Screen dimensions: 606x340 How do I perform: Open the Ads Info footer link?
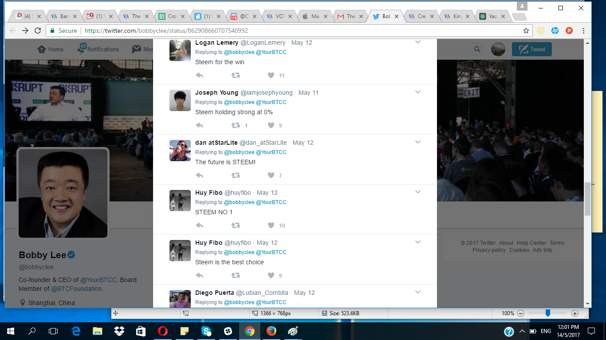coord(543,250)
